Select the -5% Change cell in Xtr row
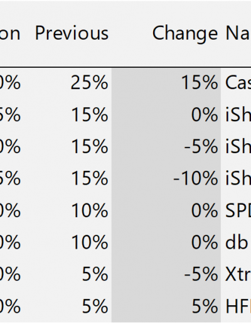Screen dimensions: 251x324 201,274
